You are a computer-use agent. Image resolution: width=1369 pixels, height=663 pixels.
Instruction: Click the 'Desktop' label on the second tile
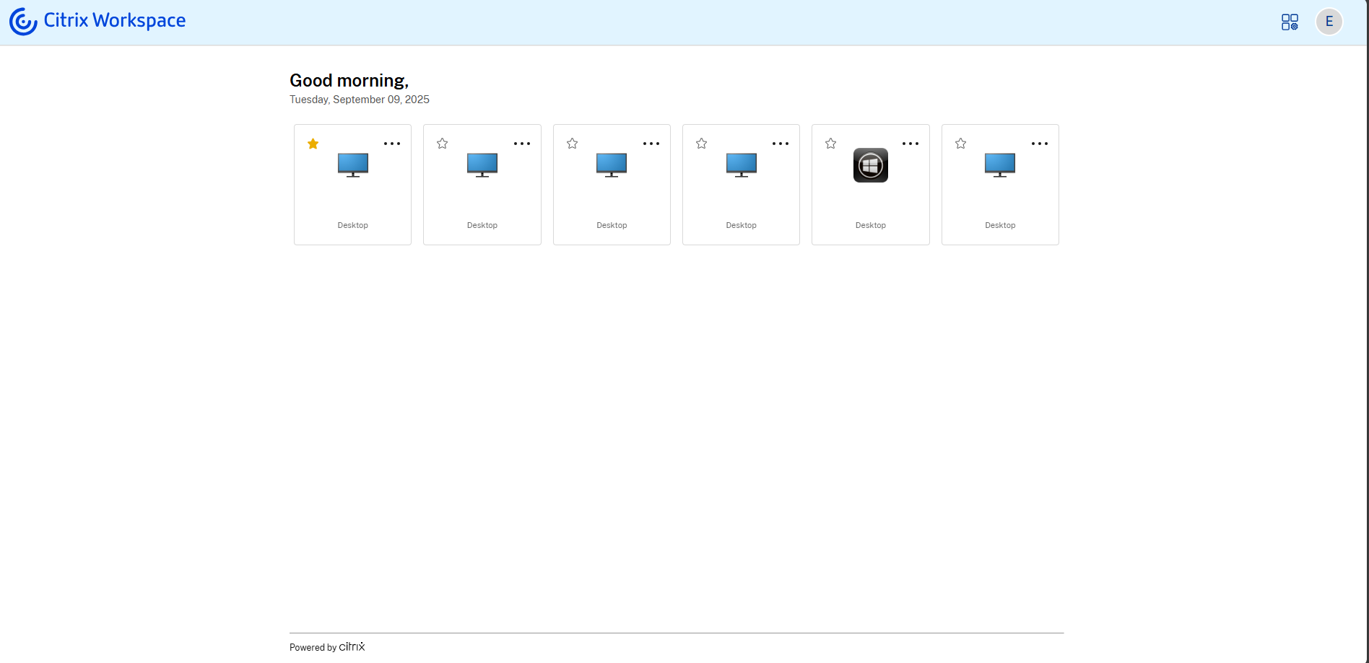[482, 225]
